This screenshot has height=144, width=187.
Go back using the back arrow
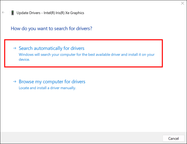[x=3, y=12]
